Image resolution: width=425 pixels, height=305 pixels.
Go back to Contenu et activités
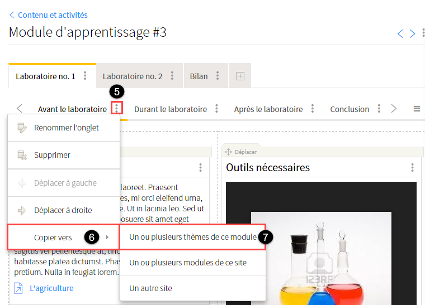(49, 15)
